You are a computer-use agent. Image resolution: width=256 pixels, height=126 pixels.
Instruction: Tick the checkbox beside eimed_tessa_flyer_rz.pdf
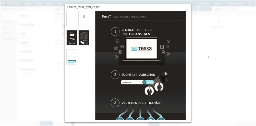pyautogui.click(x=67, y=7)
